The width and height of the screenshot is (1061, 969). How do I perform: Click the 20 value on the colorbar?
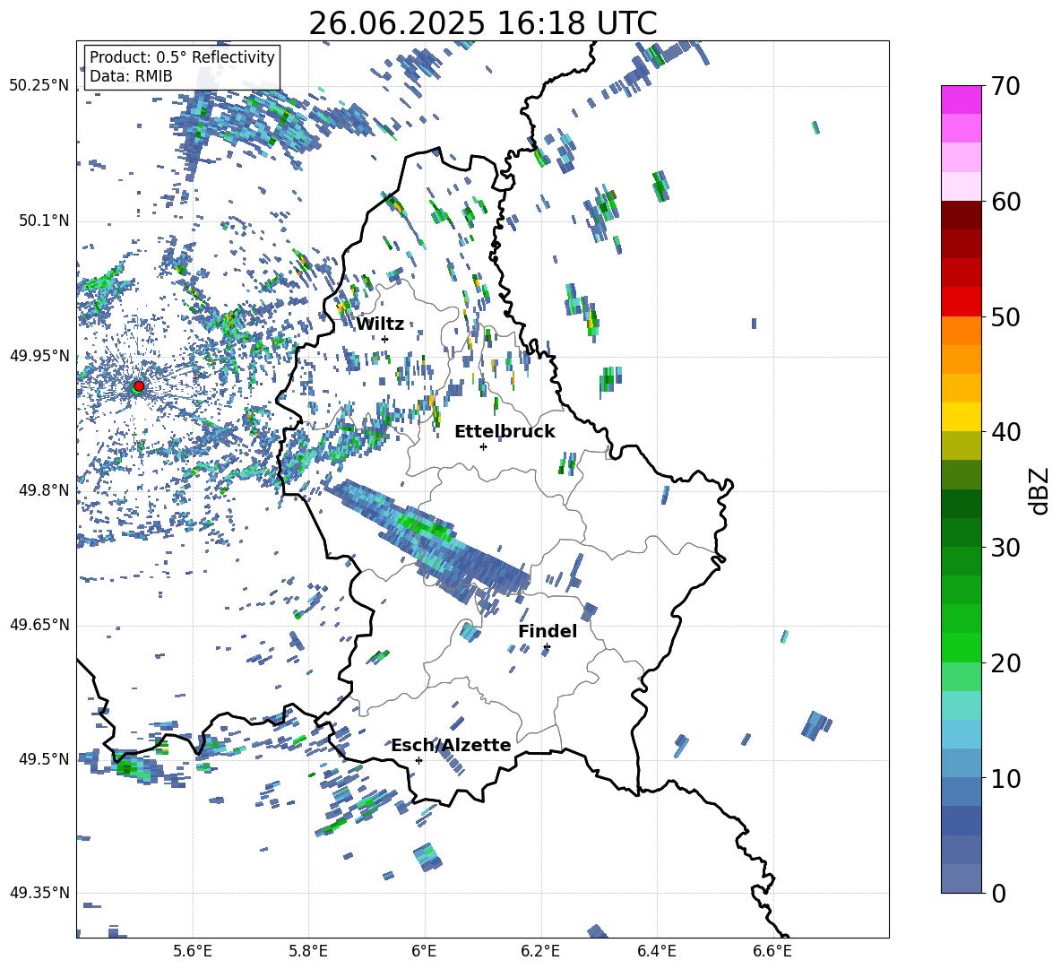pyautogui.click(x=1005, y=663)
